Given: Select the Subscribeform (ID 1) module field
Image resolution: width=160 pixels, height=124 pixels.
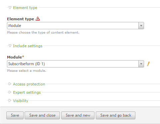Looking at the screenshot, I should click(76, 64).
